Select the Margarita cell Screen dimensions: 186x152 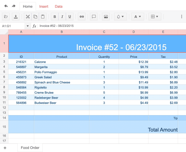click(62, 67)
